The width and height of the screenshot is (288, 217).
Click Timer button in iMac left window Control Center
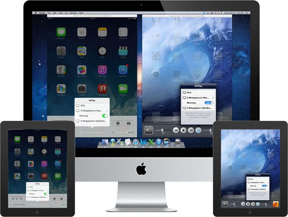coord(118,123)
